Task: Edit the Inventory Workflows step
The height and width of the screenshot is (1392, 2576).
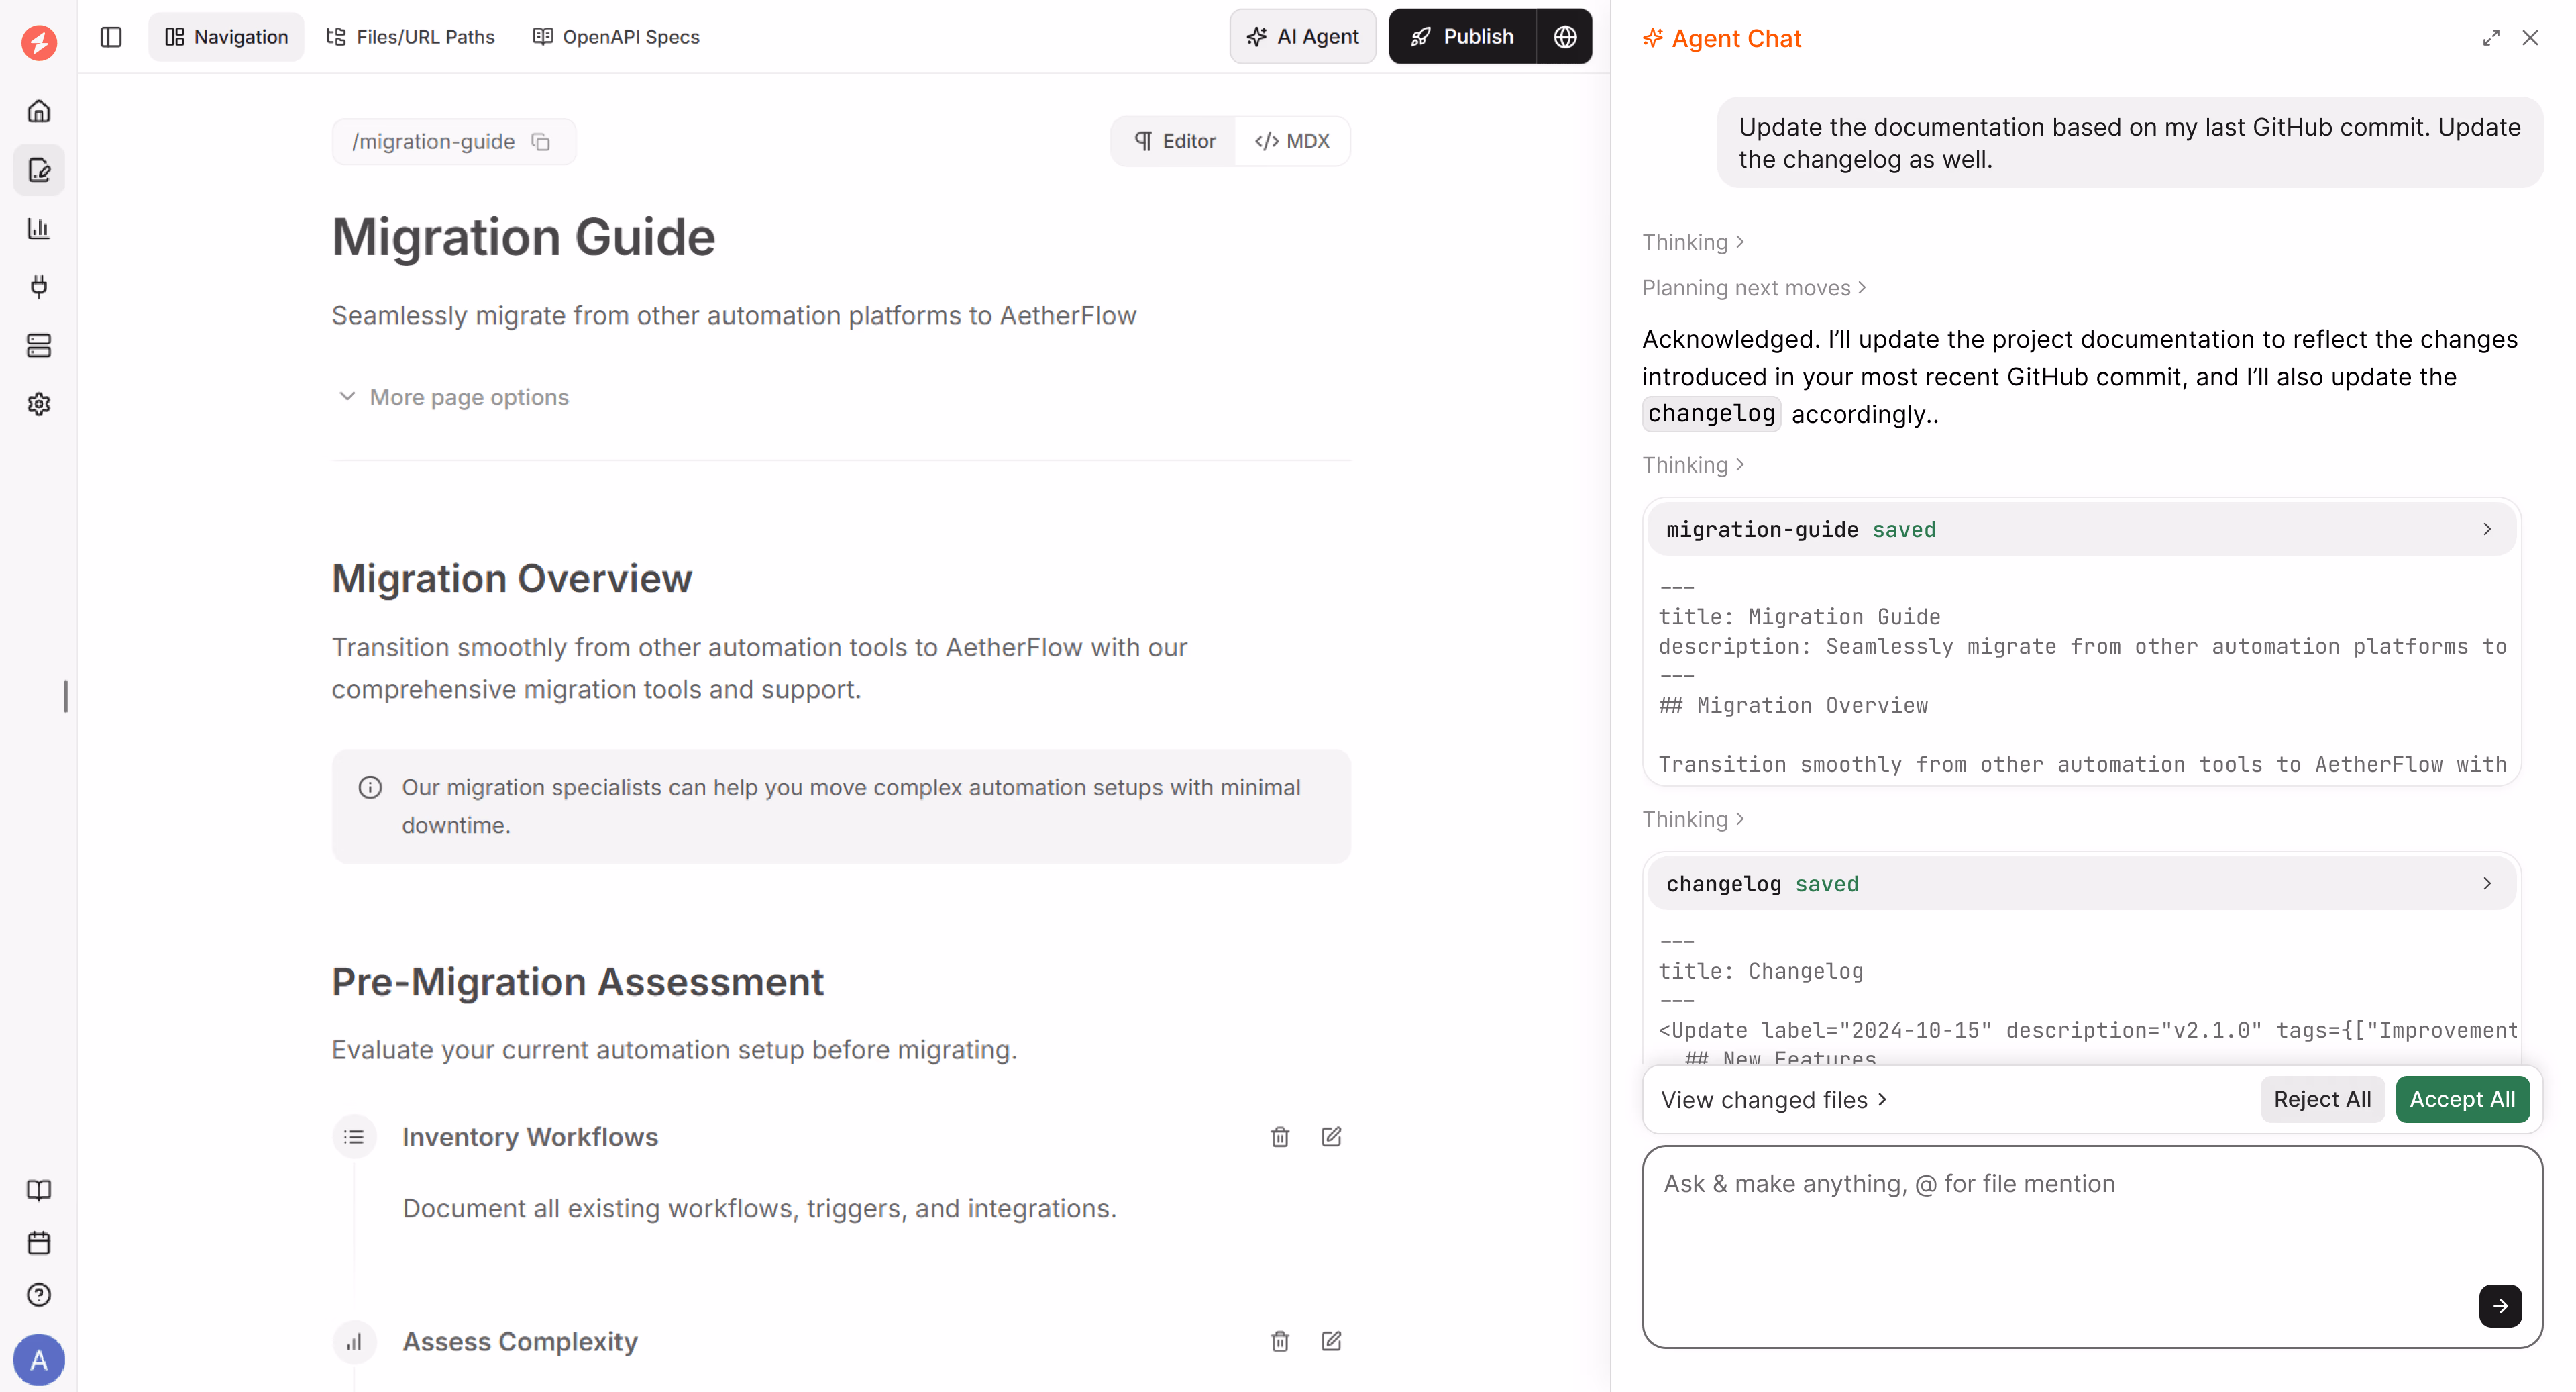Action: pyautogui.click(x=1331, y=1137)
